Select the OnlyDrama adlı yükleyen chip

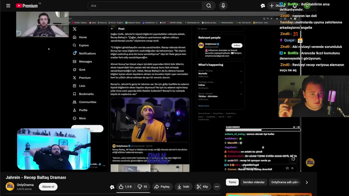click(285, 182)
